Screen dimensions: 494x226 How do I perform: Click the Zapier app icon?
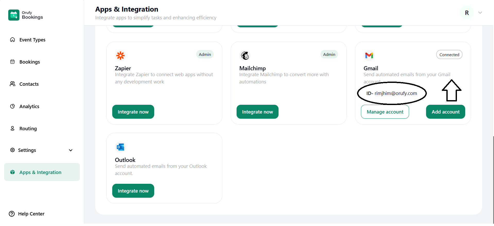tap(120, 55)
